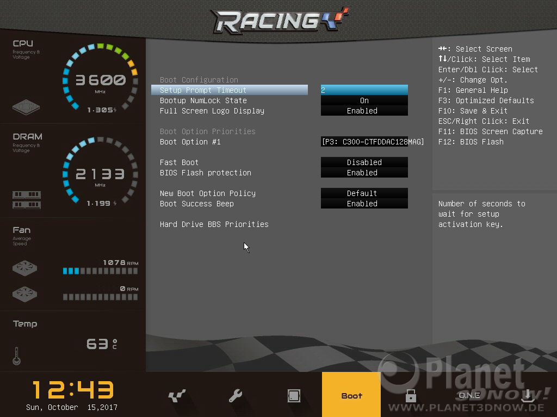Click the 63 °C temperature reading
Image resolution: width=557 pixels, height=417 pixels.
[x=102, y=344]
